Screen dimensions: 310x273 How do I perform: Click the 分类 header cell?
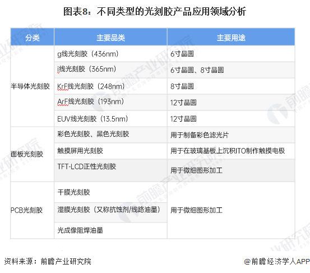click(x=32, y=37)
